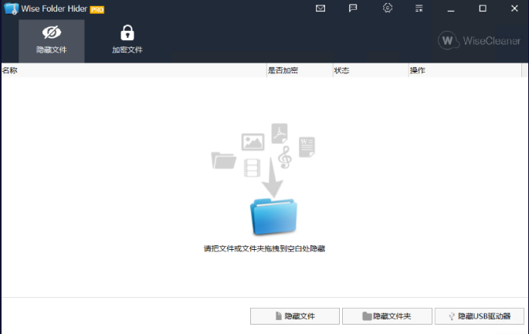Click the blue folder drop target icon

[x=273, y=215]
